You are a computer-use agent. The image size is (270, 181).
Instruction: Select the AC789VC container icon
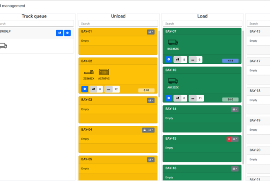pos(104,72)
